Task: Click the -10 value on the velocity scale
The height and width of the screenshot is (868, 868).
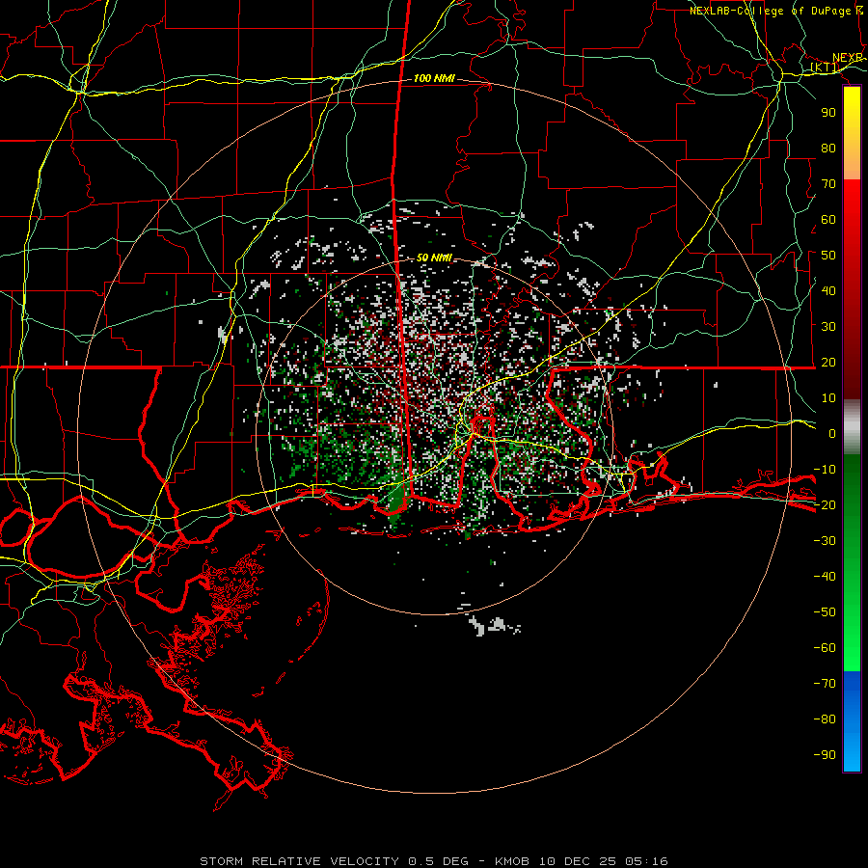Action: (x=825, y=470)
